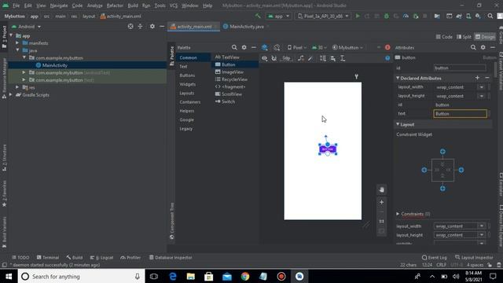Switch to Code view mode

pyautogui.click(x=444, y=37)
